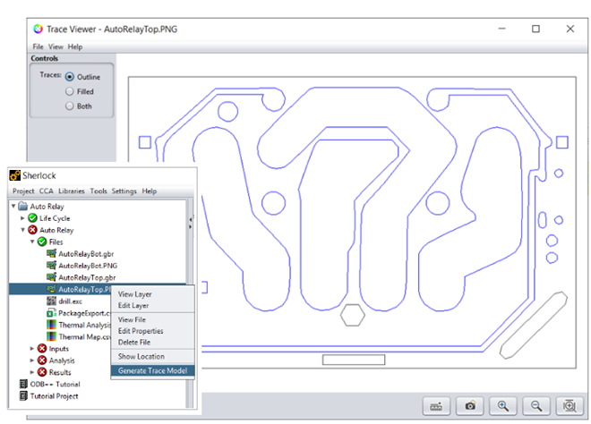This screenshot has height=424, width=591.
Task: Click the Trace Viewer window color wheel icon
Action: 38,29
